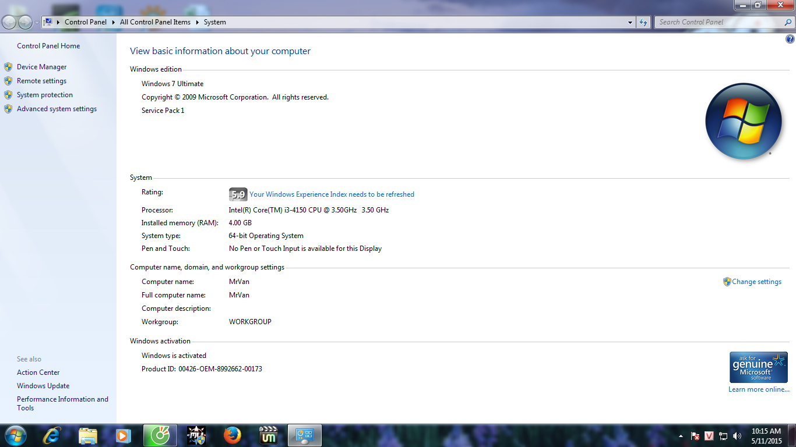Viewport: 796px width, 447px height.
Task: Click the 4.00 GB installed memory value
Action: [x=240, y=223]
